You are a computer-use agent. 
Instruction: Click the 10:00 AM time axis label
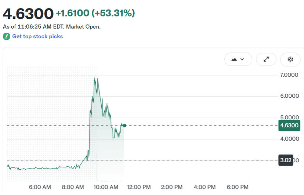[x=106, y=187]
